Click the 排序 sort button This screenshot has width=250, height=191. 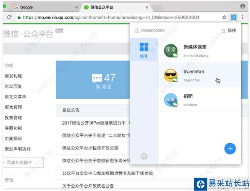click(x=229, y=30)
